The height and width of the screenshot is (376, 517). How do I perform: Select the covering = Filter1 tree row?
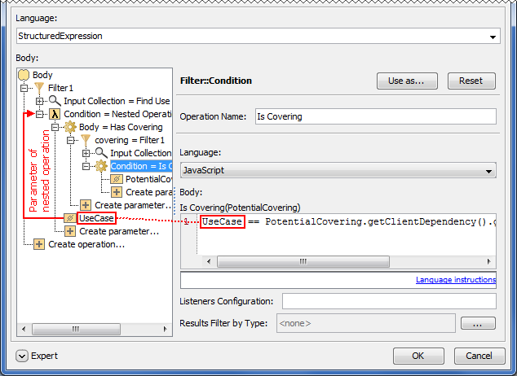coord(129,140)
